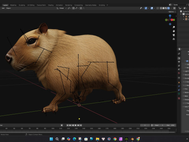The height and width of the screenshot is (142, 189).
Task: Click the play animation button
Action: click(x=76, y=125)
